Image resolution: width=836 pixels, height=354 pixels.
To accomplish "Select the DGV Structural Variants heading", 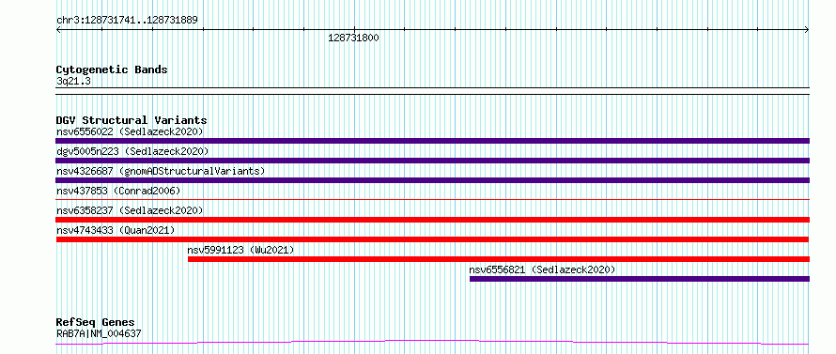I will 132,120.
